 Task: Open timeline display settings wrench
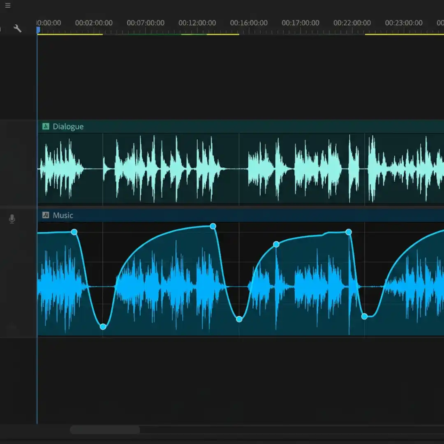(x=18, y=28)
